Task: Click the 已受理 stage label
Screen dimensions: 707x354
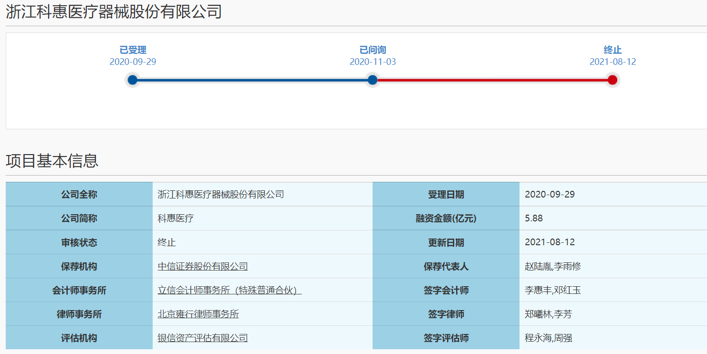Action: click(x=133, y=50)
